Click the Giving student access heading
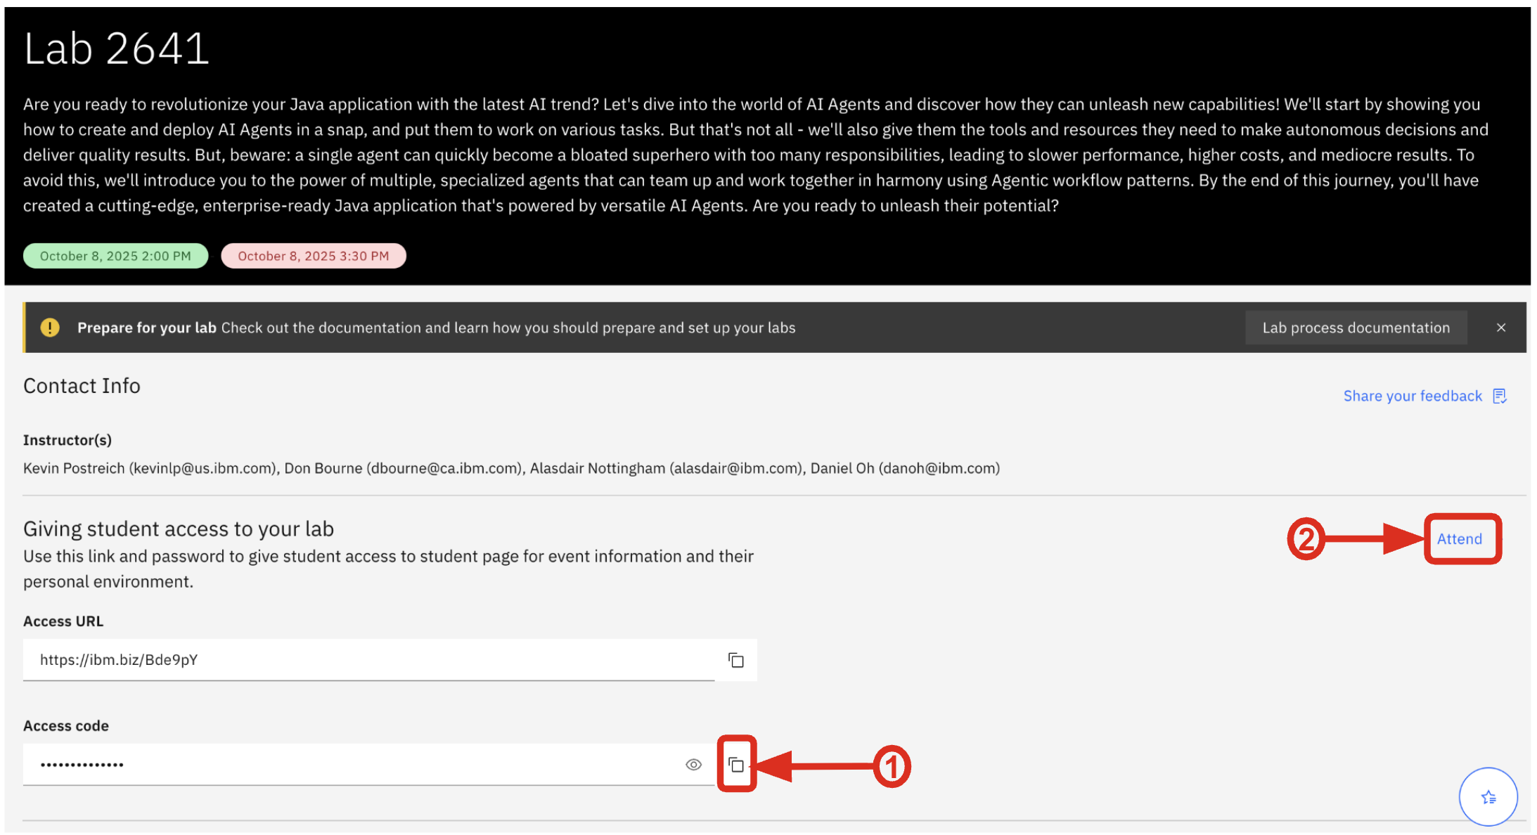1537x835 pixels. tap(179, 529)
